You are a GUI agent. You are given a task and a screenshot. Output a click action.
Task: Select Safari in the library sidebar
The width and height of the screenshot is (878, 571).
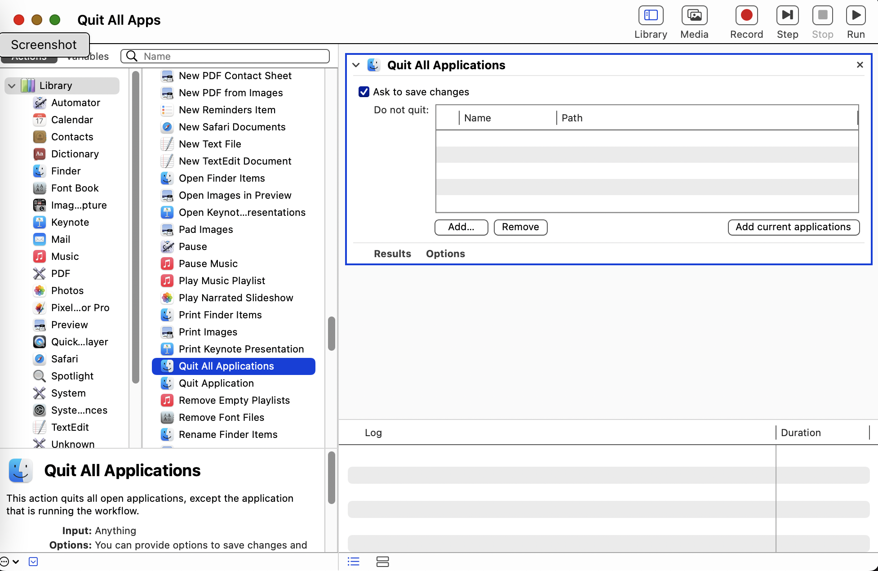(x=64, y=359)
